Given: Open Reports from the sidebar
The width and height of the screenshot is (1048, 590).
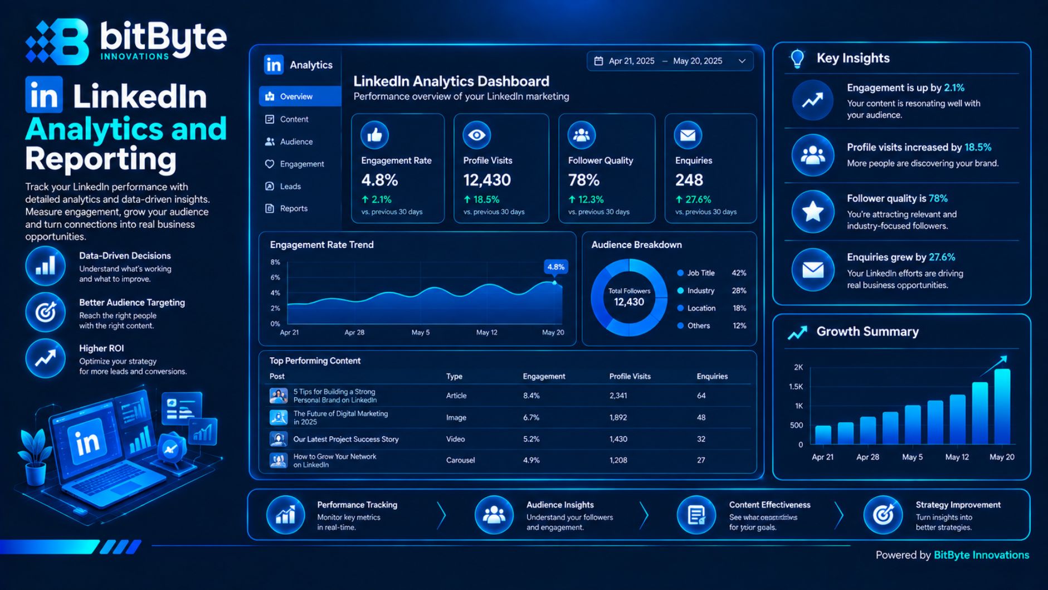Looking at the screenshot, I should (x=300, y=208).
